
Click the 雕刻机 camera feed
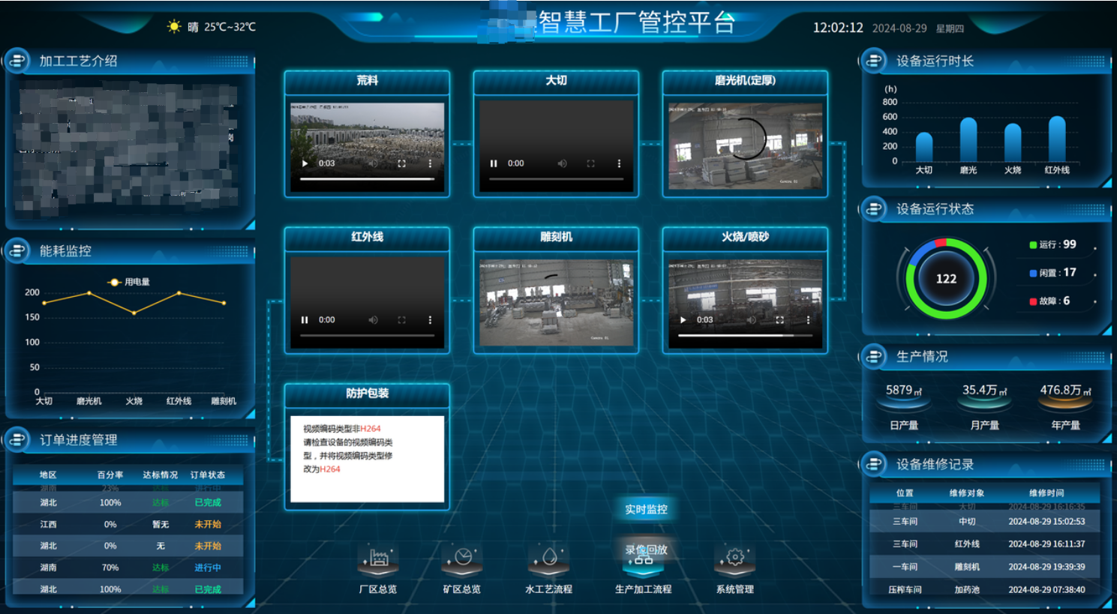coord(557,302)
